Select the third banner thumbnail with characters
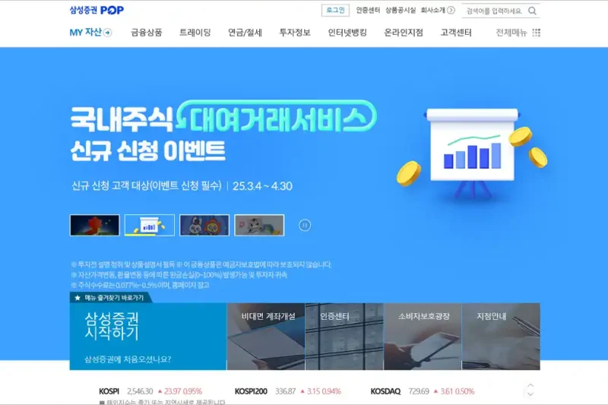608x405 pixels. pos(204,225)
